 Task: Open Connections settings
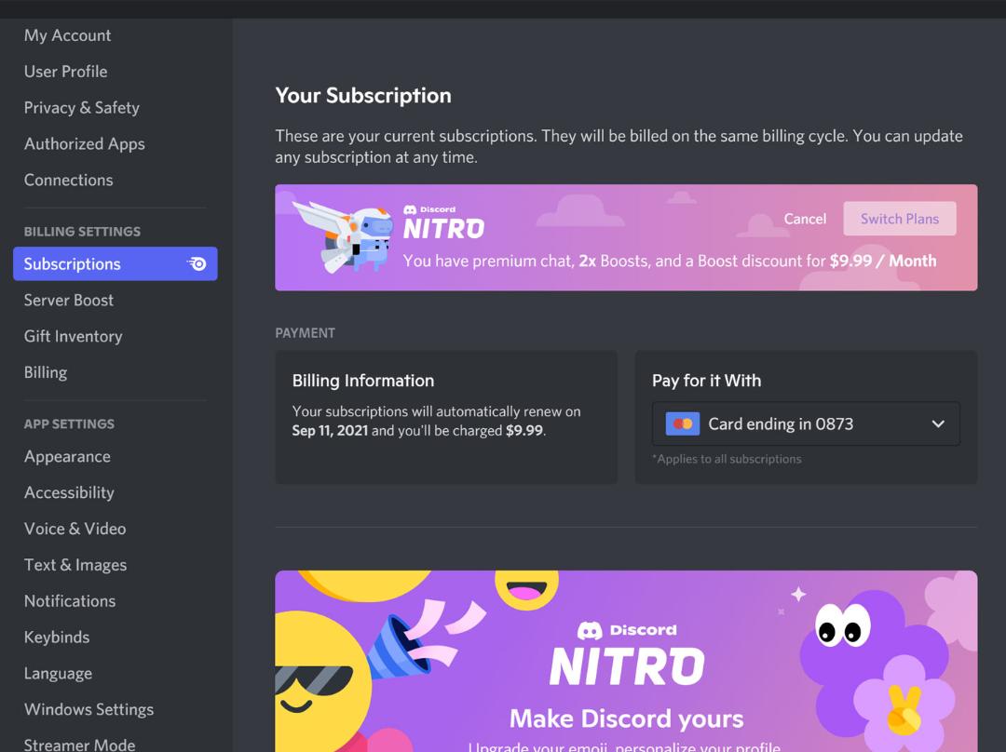point(69,180)
